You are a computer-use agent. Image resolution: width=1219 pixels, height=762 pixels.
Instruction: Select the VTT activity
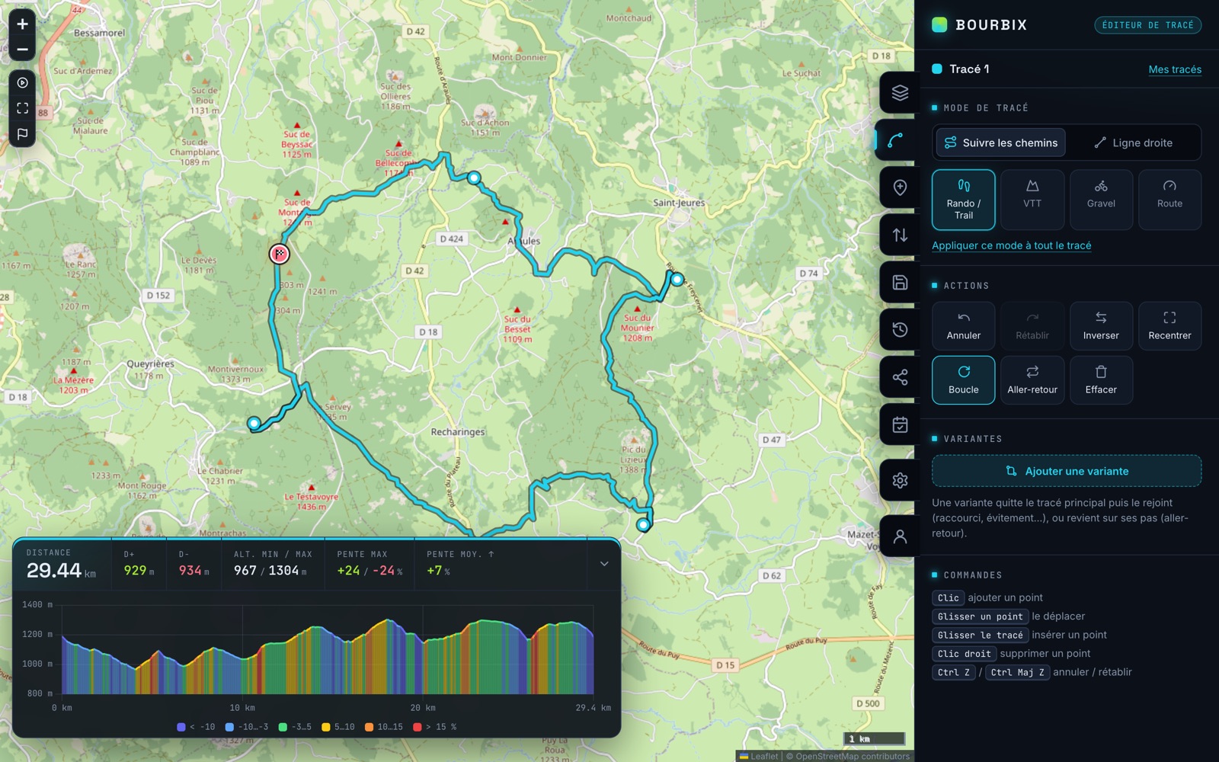[x=1032, y=200]
